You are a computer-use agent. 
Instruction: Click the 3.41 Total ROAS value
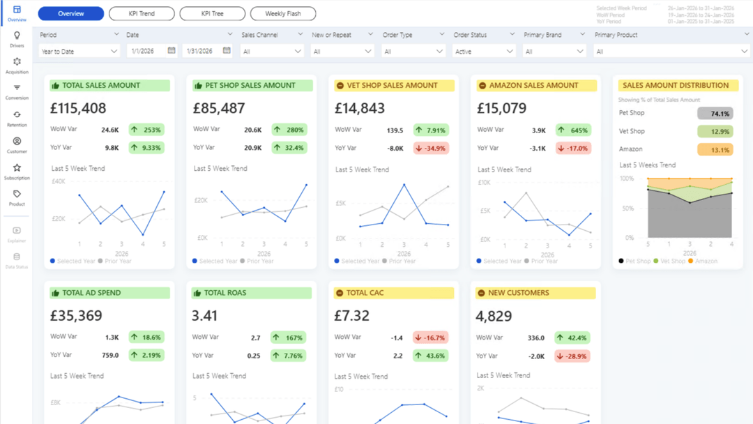204,315
